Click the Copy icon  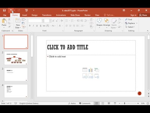9,23
